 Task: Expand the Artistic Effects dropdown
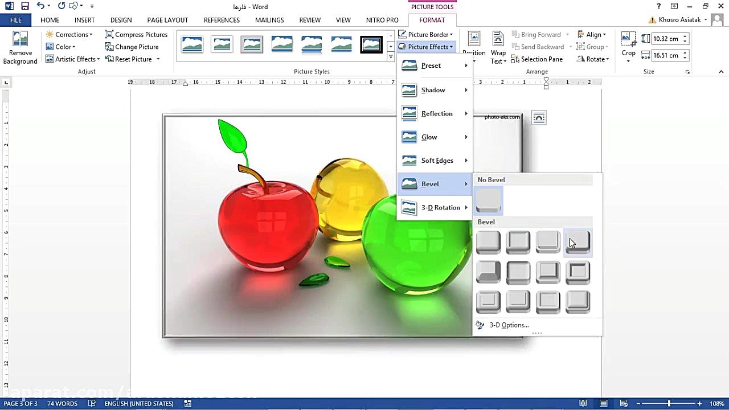[x=72, y=59]
